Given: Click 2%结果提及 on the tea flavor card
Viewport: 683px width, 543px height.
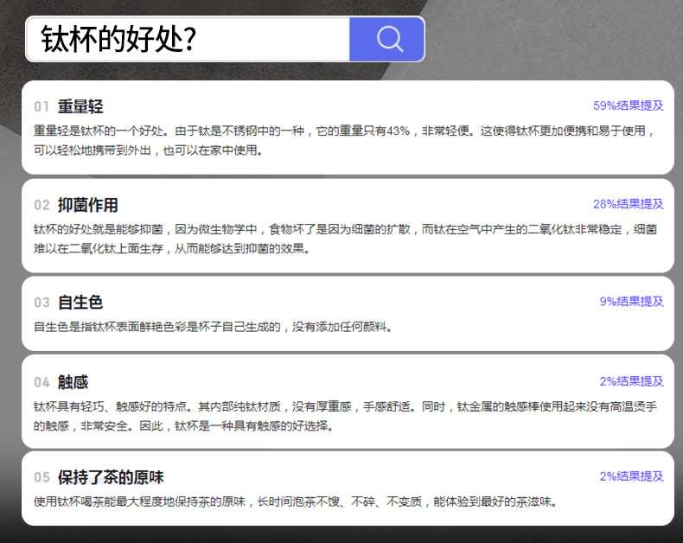Looking at the screenshot, I should [632, 476].
